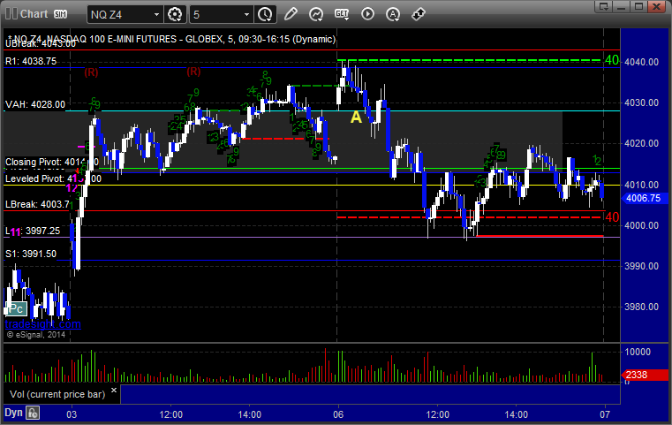Screen dimensions: 672x425
Task: Click the VAH: 4028.00 label
Action: [35, 104]
